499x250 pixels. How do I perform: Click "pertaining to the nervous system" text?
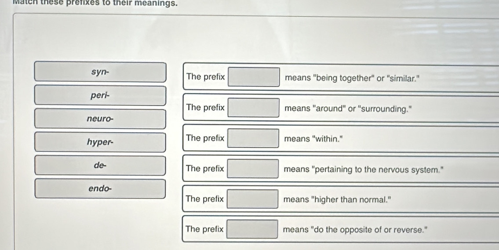click(x=363, y=170)
